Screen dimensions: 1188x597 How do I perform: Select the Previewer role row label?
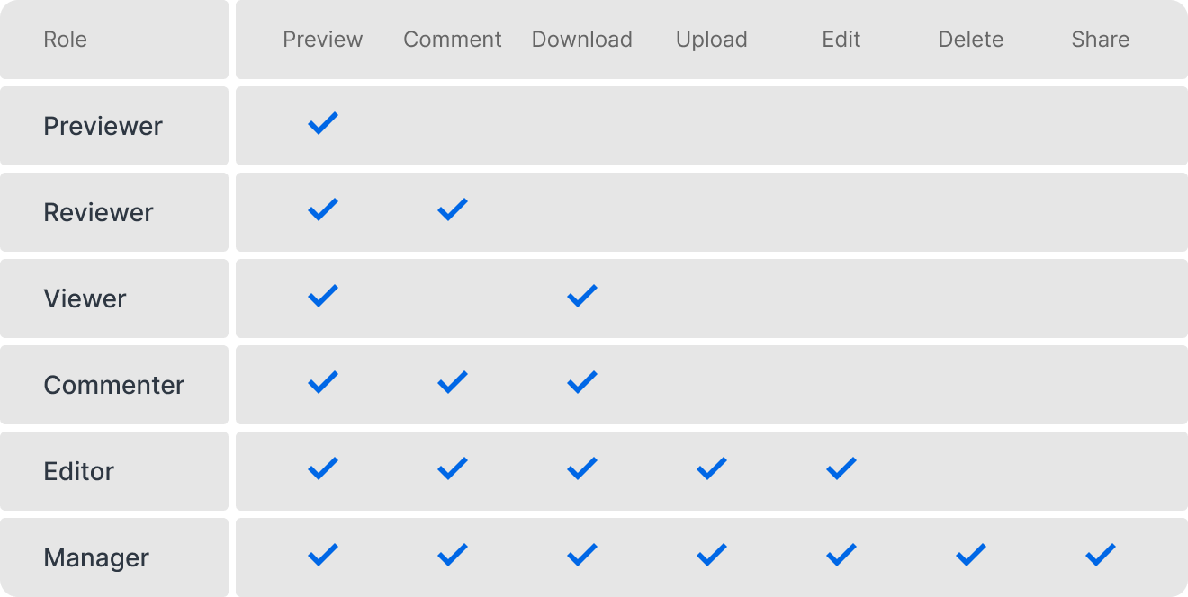(x=103, y=126)
